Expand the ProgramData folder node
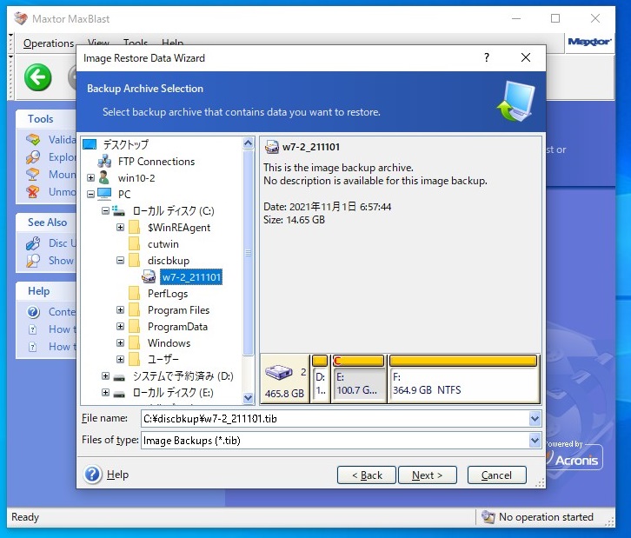 [x=120, y=326]
